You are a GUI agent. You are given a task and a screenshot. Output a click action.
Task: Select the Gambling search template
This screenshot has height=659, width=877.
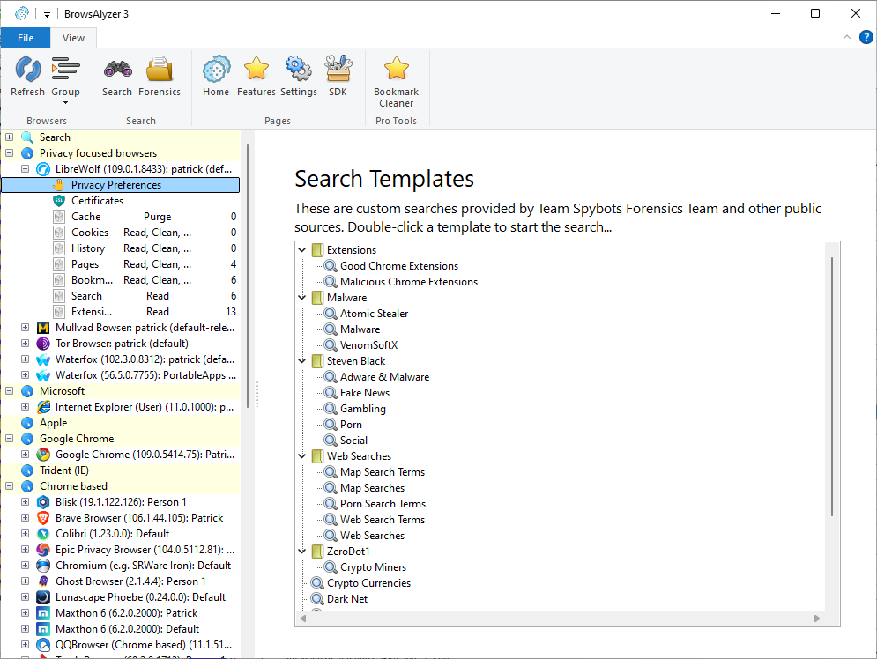(x=362, y=409)
